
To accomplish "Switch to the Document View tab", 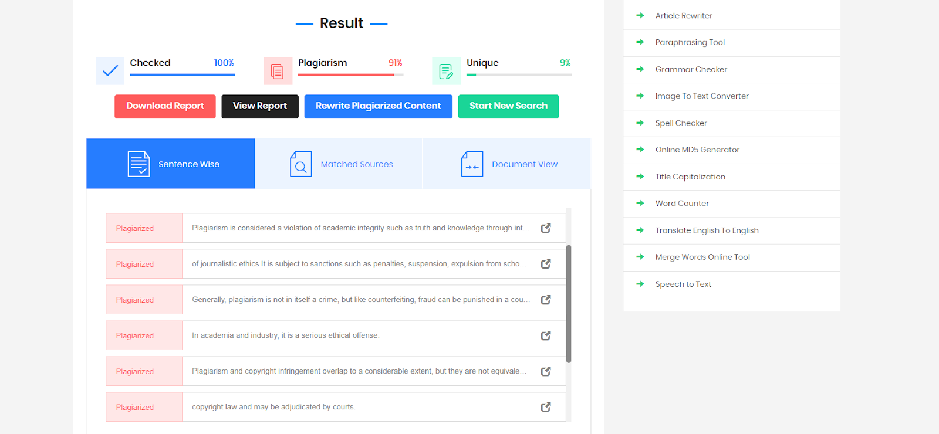I will [x=506, y=164].
